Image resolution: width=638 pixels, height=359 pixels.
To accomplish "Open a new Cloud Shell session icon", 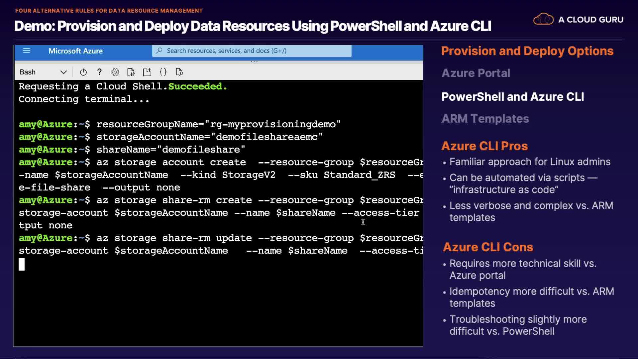I will point(147,72).
